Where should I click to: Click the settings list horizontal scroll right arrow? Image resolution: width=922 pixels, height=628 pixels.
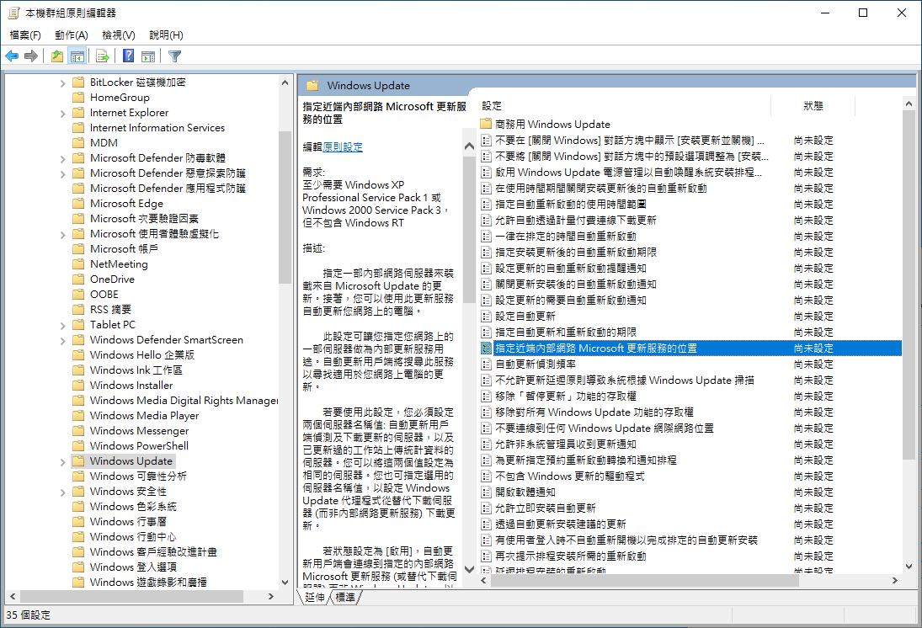[894, 580]
